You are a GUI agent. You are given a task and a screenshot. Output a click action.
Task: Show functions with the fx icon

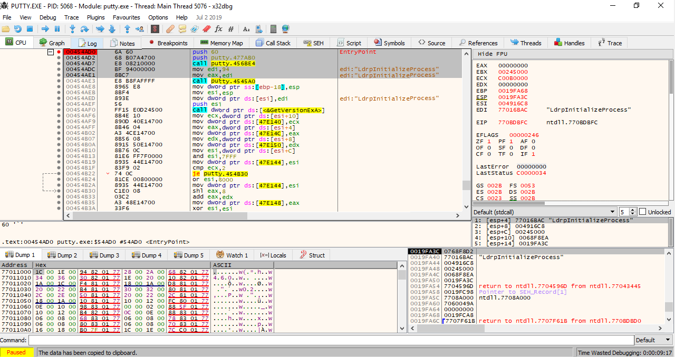pos(218,29)
